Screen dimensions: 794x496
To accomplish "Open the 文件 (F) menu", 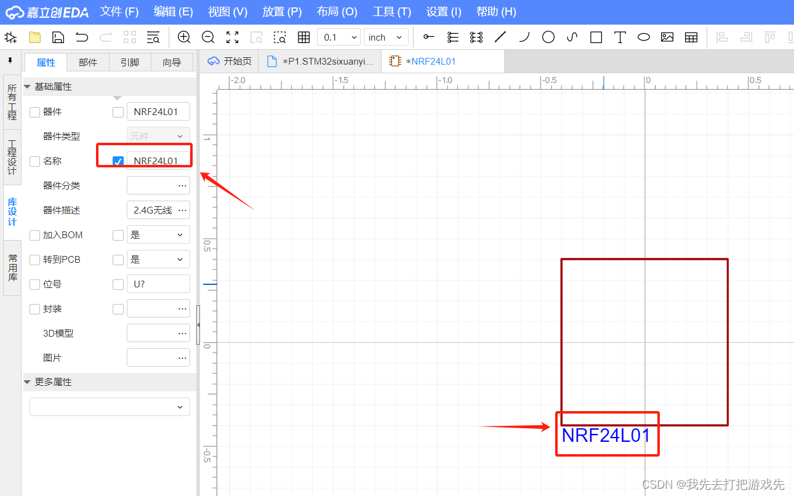I will click(x=119, y=12).
